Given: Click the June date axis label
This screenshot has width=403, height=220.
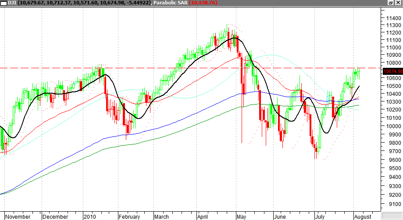Looking at the screenshot, I should click(280, 217).
